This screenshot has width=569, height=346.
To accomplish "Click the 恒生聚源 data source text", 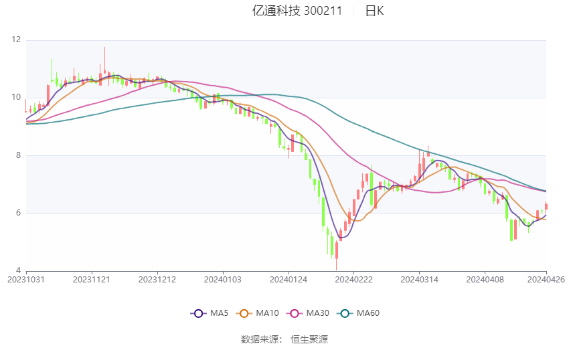I will click(309, 339).
